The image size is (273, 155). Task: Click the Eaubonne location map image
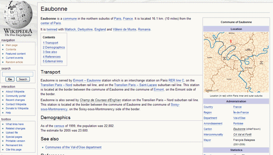click(x=236, y=62)
